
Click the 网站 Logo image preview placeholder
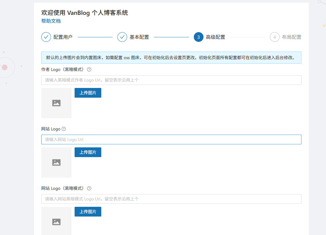[x=56, y=163]
